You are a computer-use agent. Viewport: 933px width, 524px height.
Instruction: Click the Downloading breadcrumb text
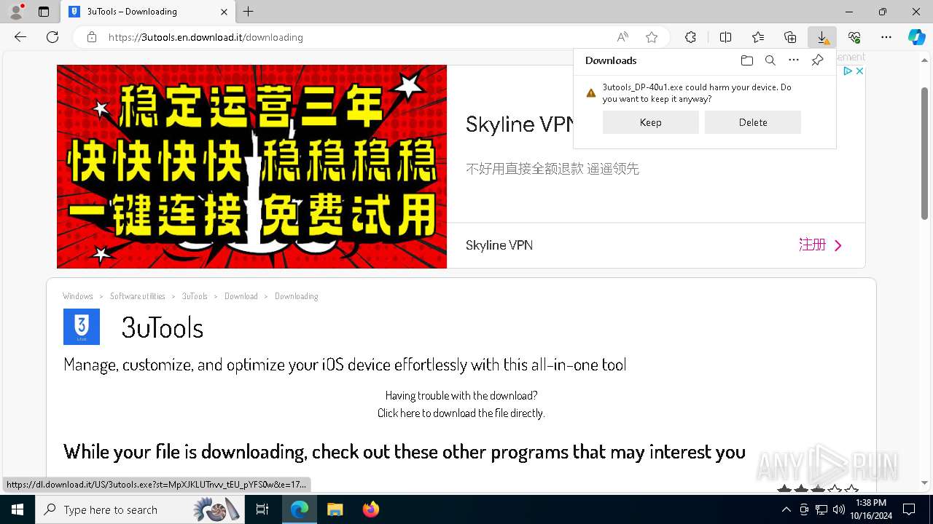[x=297, y=296]
